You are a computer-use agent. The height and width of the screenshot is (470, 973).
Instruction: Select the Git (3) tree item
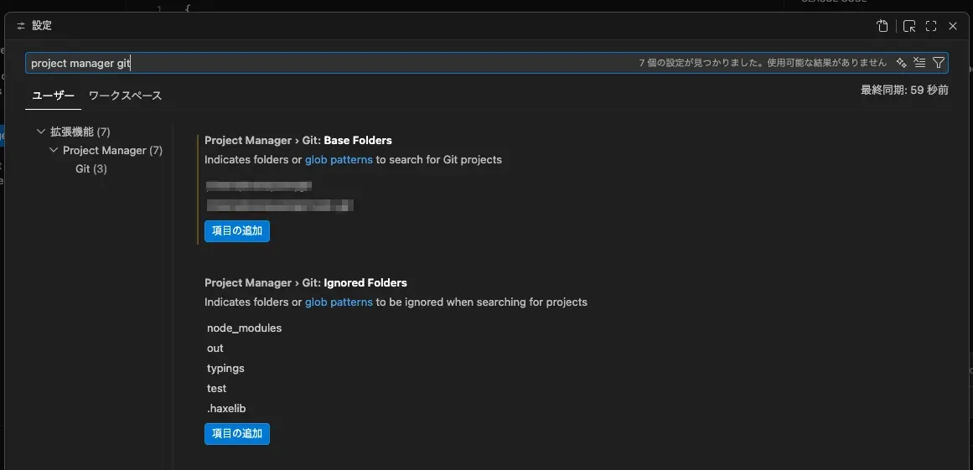[x=91, y=168]
